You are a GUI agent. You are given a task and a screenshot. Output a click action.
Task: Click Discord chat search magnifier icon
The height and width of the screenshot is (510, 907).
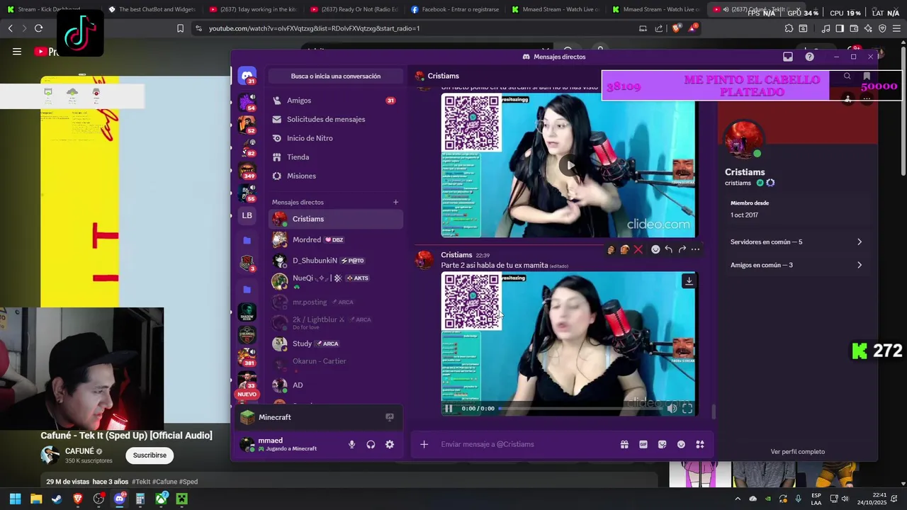[847, 76]
